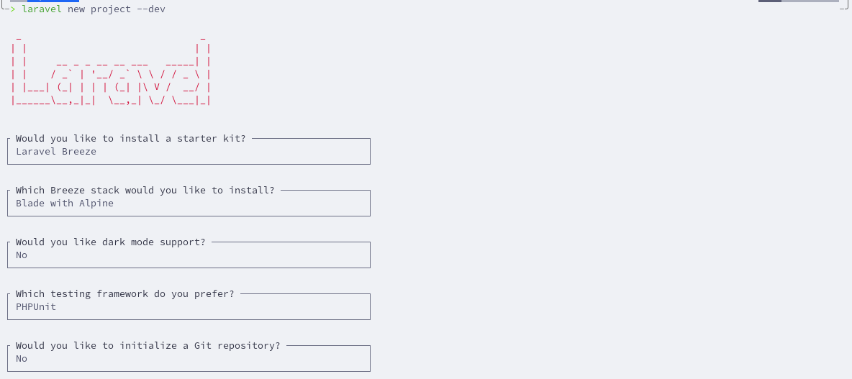852x379 pixels.
Task: Click the 'Laravel Breeze' answer
Action: [56, 152]
